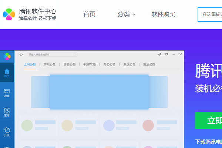
Task: Click the Tencent Software Center clover logo
Action: pos(9,14)
